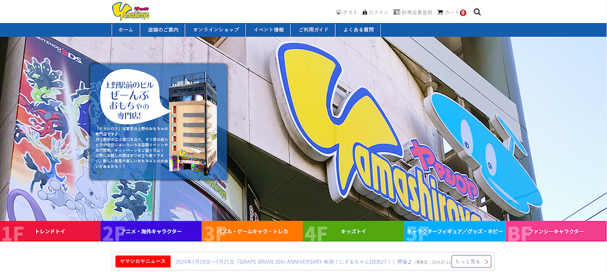The image size is (607, 272).
Task: Click the chevron arrow in もっと見る button
Action: tap(486, 262)
